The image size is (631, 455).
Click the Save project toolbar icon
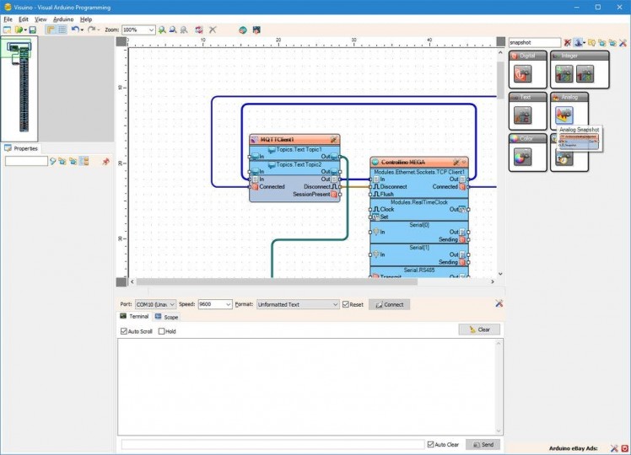point(32,29)
